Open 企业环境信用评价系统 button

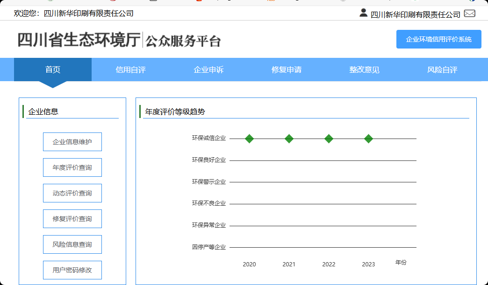[438, 39]
